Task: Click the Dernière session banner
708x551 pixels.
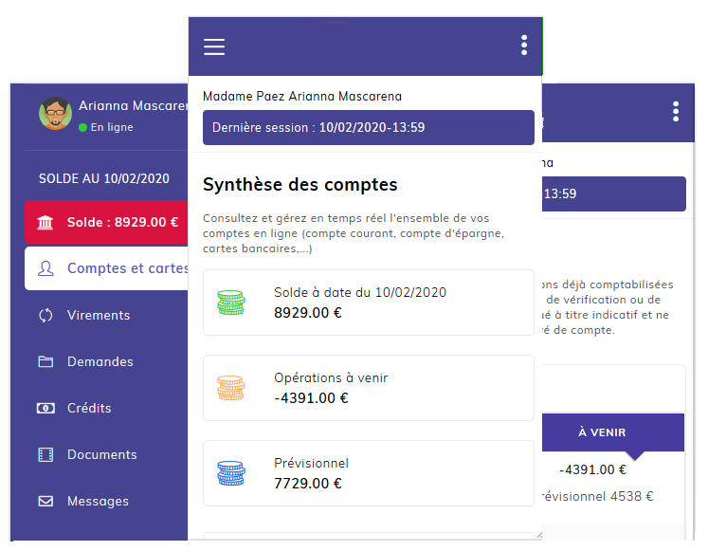Action: [369, 127]
